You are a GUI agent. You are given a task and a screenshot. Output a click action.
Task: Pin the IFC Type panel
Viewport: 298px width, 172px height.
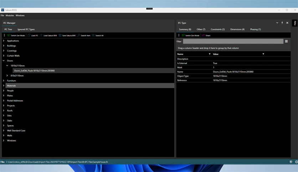pos(282,23)
